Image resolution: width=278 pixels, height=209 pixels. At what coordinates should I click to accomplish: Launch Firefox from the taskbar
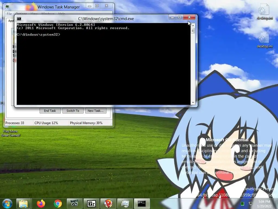click(41, 204)
